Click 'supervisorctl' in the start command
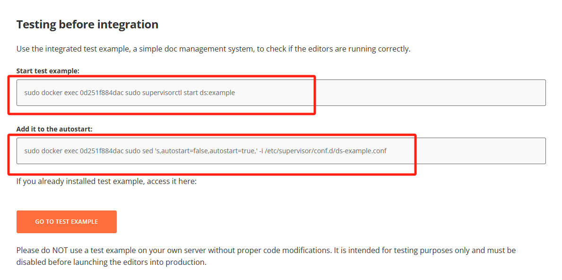 coord(159,93)
